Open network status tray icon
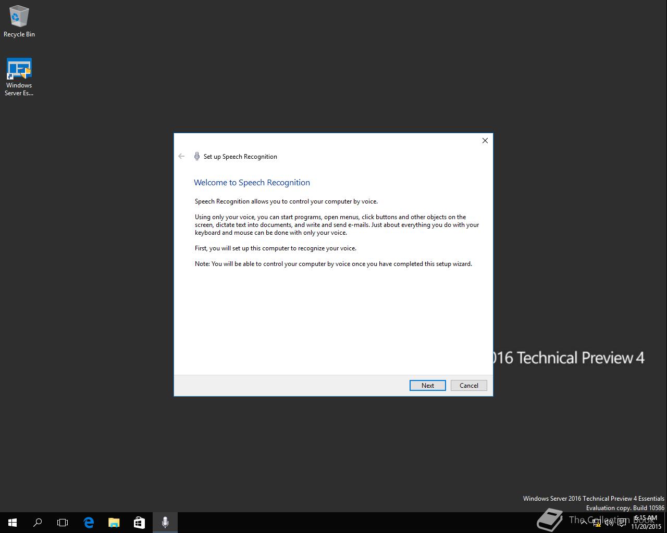The height and width of the screenshot is (533, 667). pyautogui.click(x=597, y=523)
